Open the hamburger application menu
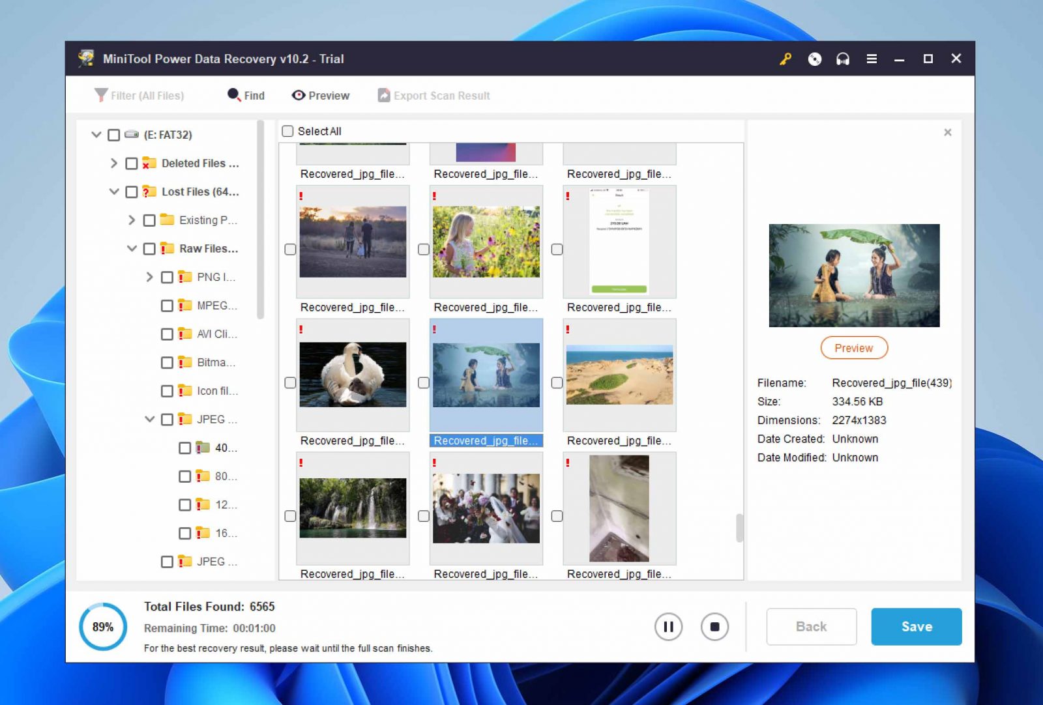 871,59
